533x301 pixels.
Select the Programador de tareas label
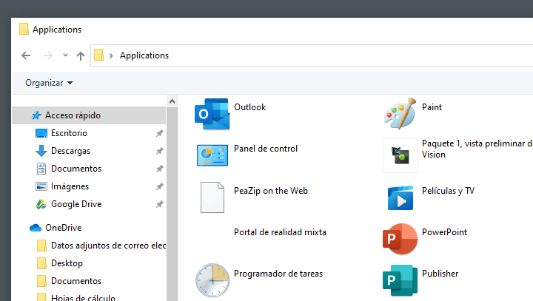pos(278,274)
